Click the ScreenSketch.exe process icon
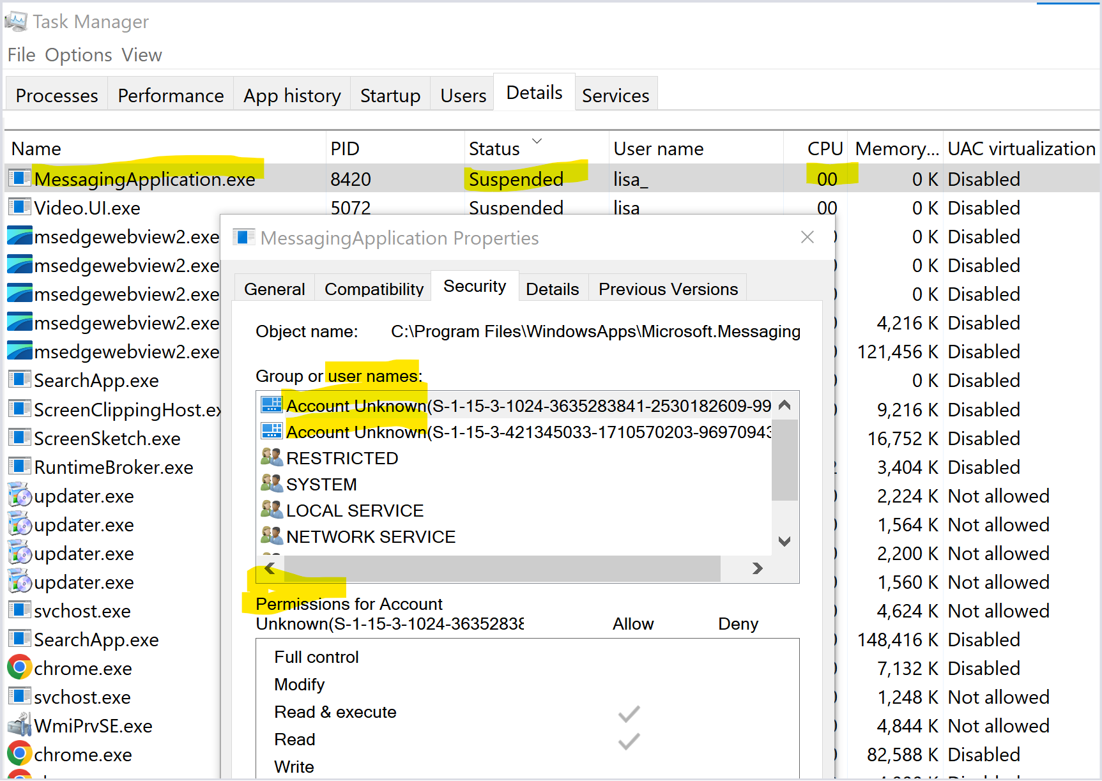Image resolution: width=1102 pixels, height=781 pixels. coord(19,437)
